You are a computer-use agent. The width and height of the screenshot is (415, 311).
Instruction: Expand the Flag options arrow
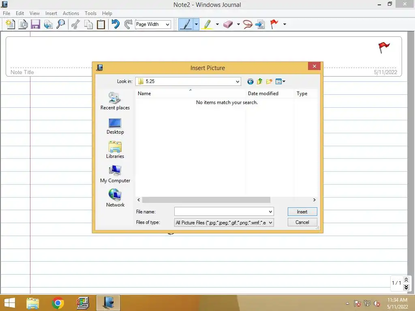[x=285, y=24]
